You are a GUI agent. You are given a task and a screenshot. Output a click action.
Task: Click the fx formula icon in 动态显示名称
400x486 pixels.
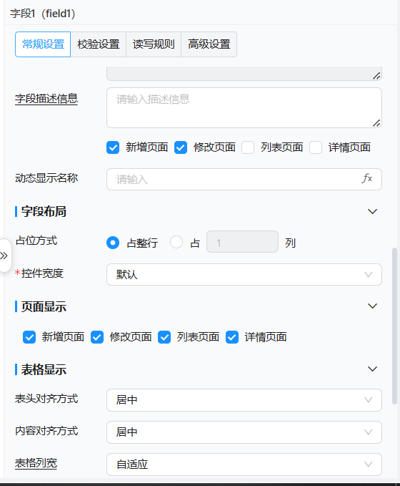(x=366, y=178)
